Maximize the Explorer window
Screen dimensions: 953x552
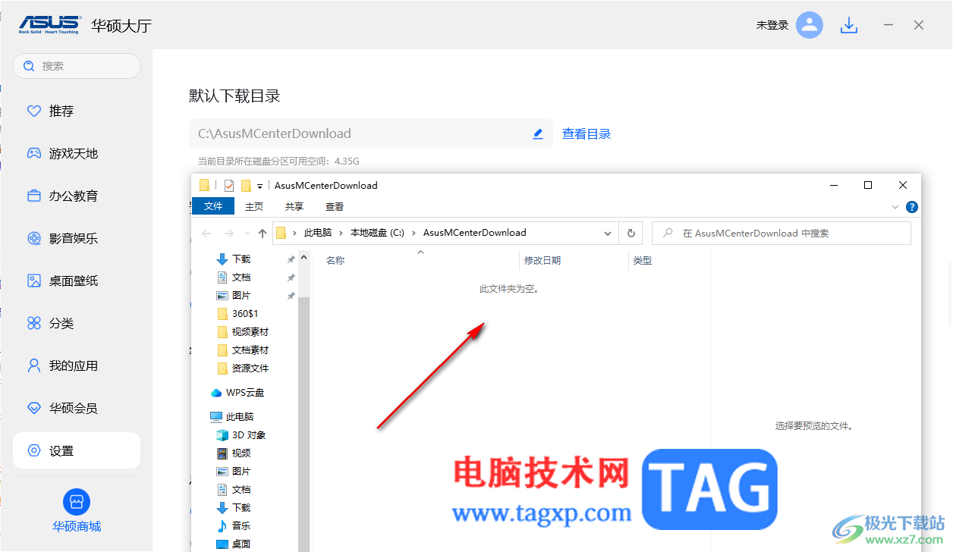coord(868,185)
